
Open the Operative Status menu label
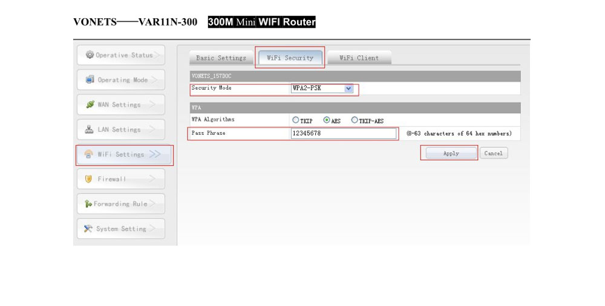point(124,55)
